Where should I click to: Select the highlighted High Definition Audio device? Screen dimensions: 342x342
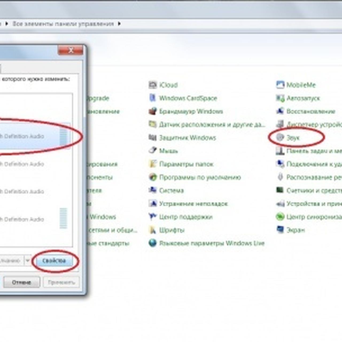point(27,136)
